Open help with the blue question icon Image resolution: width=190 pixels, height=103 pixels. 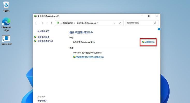point(159,29)
